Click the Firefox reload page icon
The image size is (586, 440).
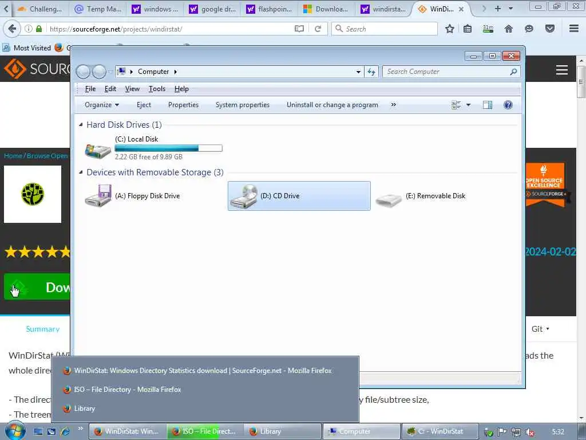(318, 29)
